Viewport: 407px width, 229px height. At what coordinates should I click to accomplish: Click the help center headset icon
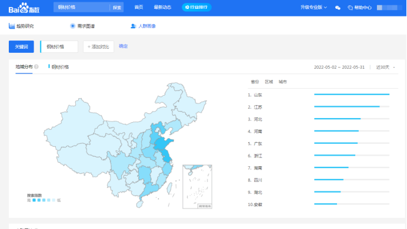350,8
